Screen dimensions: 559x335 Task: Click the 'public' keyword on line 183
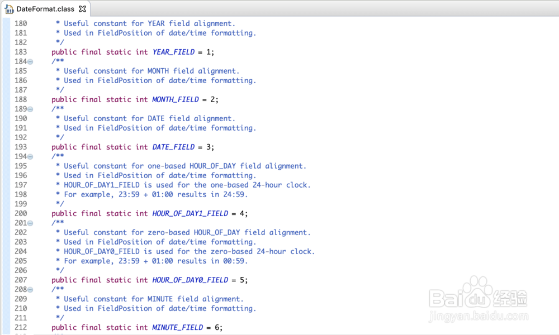click(64, 52)
